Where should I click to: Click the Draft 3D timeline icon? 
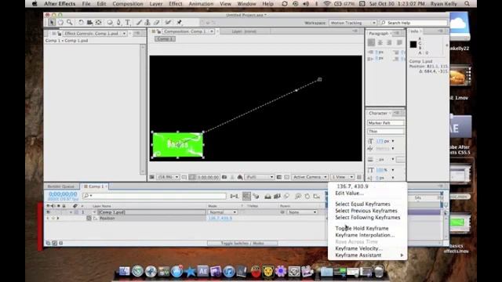(256, 196)
